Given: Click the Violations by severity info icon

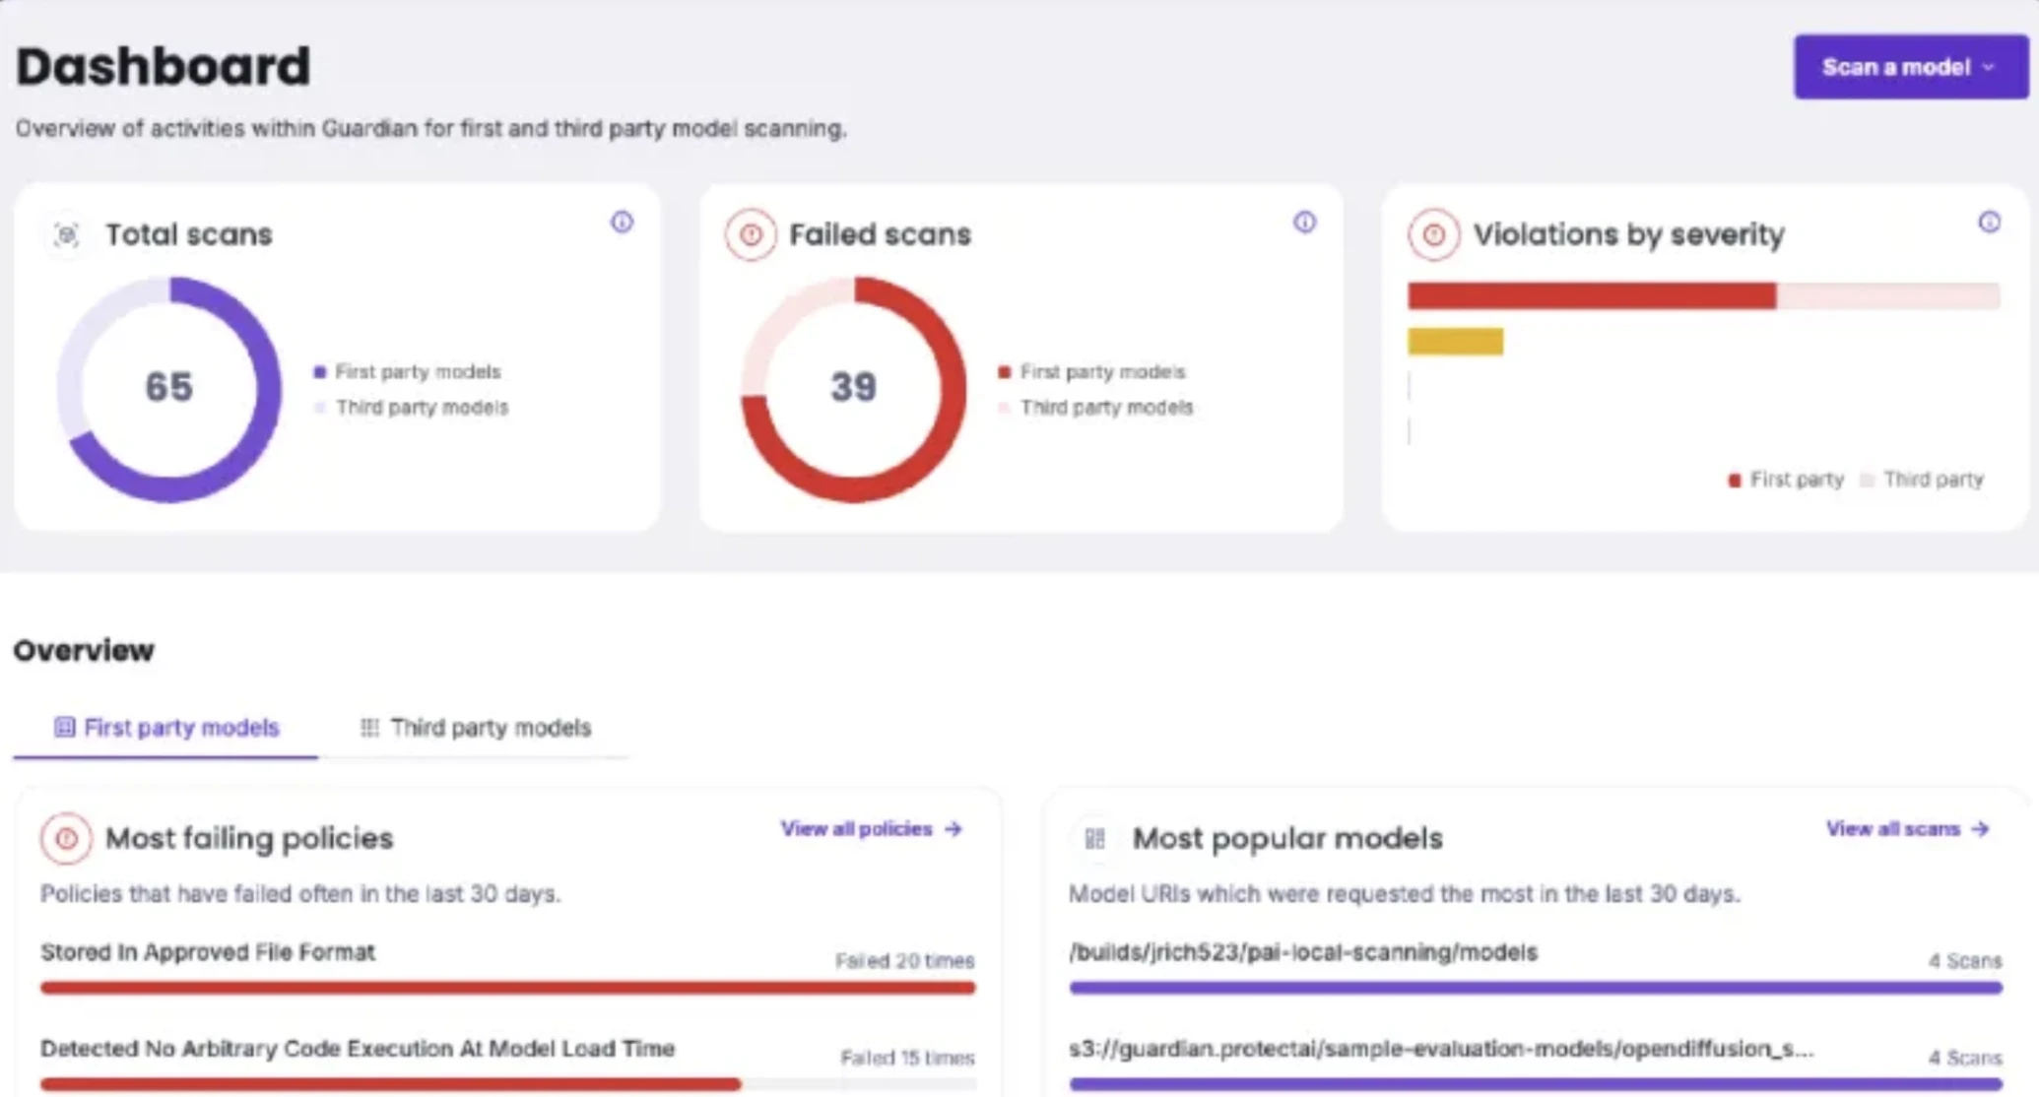Looking at the screenshot, I should tap(1989, 222).
